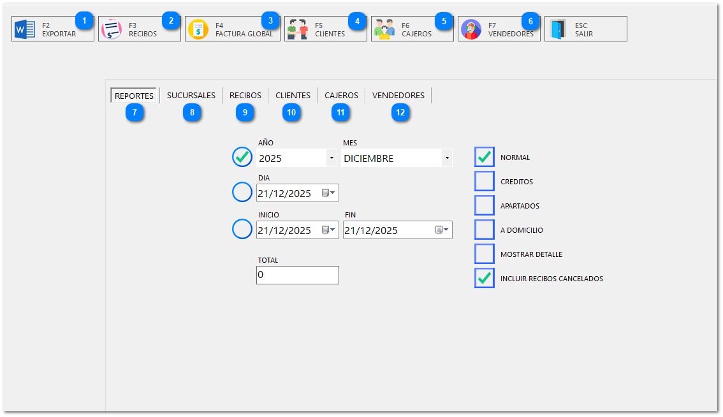Click the F4 Factura Global invoice icon

[x=198, y=29]
